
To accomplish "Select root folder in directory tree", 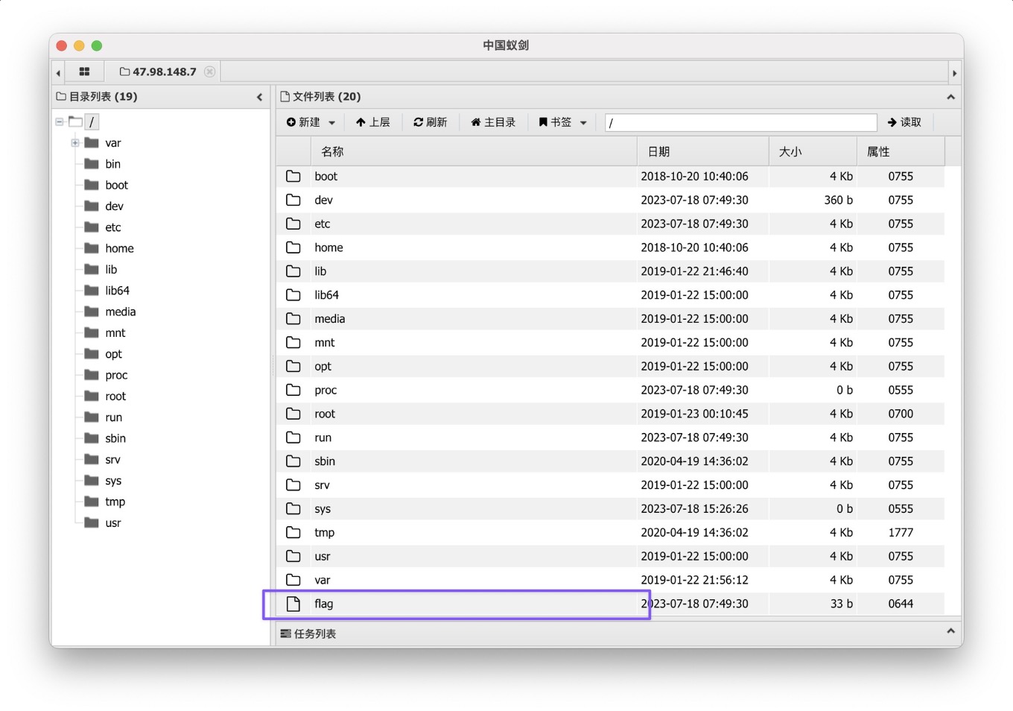I will pos(115,396).
